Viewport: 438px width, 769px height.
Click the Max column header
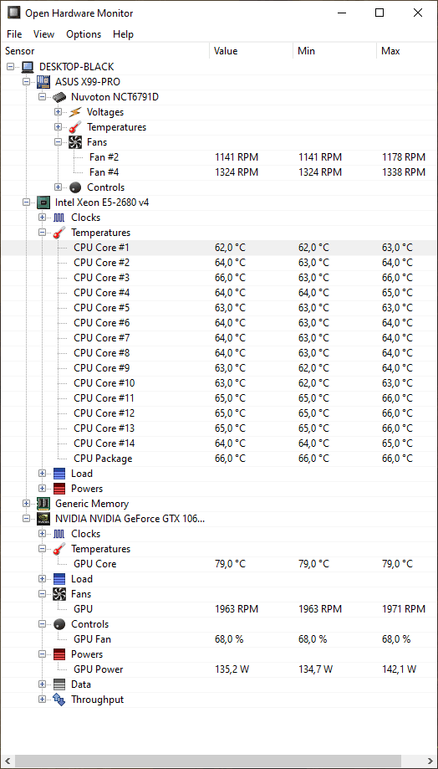406,51
